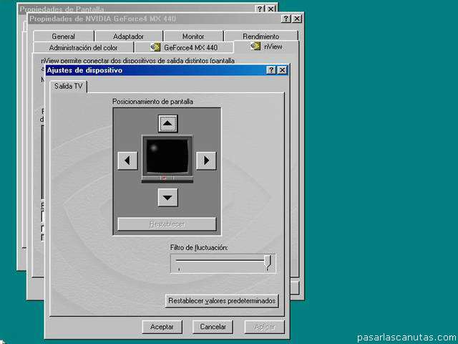
Task: Close the Ajustes de dispositivo dialog
Action: click(282, 70)
